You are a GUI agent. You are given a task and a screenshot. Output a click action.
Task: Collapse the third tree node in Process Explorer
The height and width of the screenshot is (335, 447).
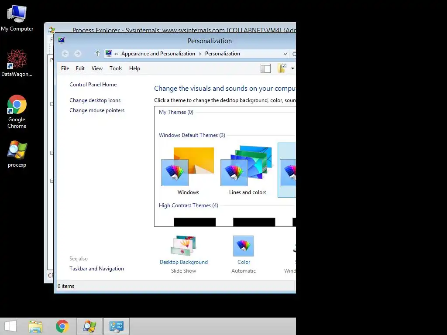click(x=52, y=181)
